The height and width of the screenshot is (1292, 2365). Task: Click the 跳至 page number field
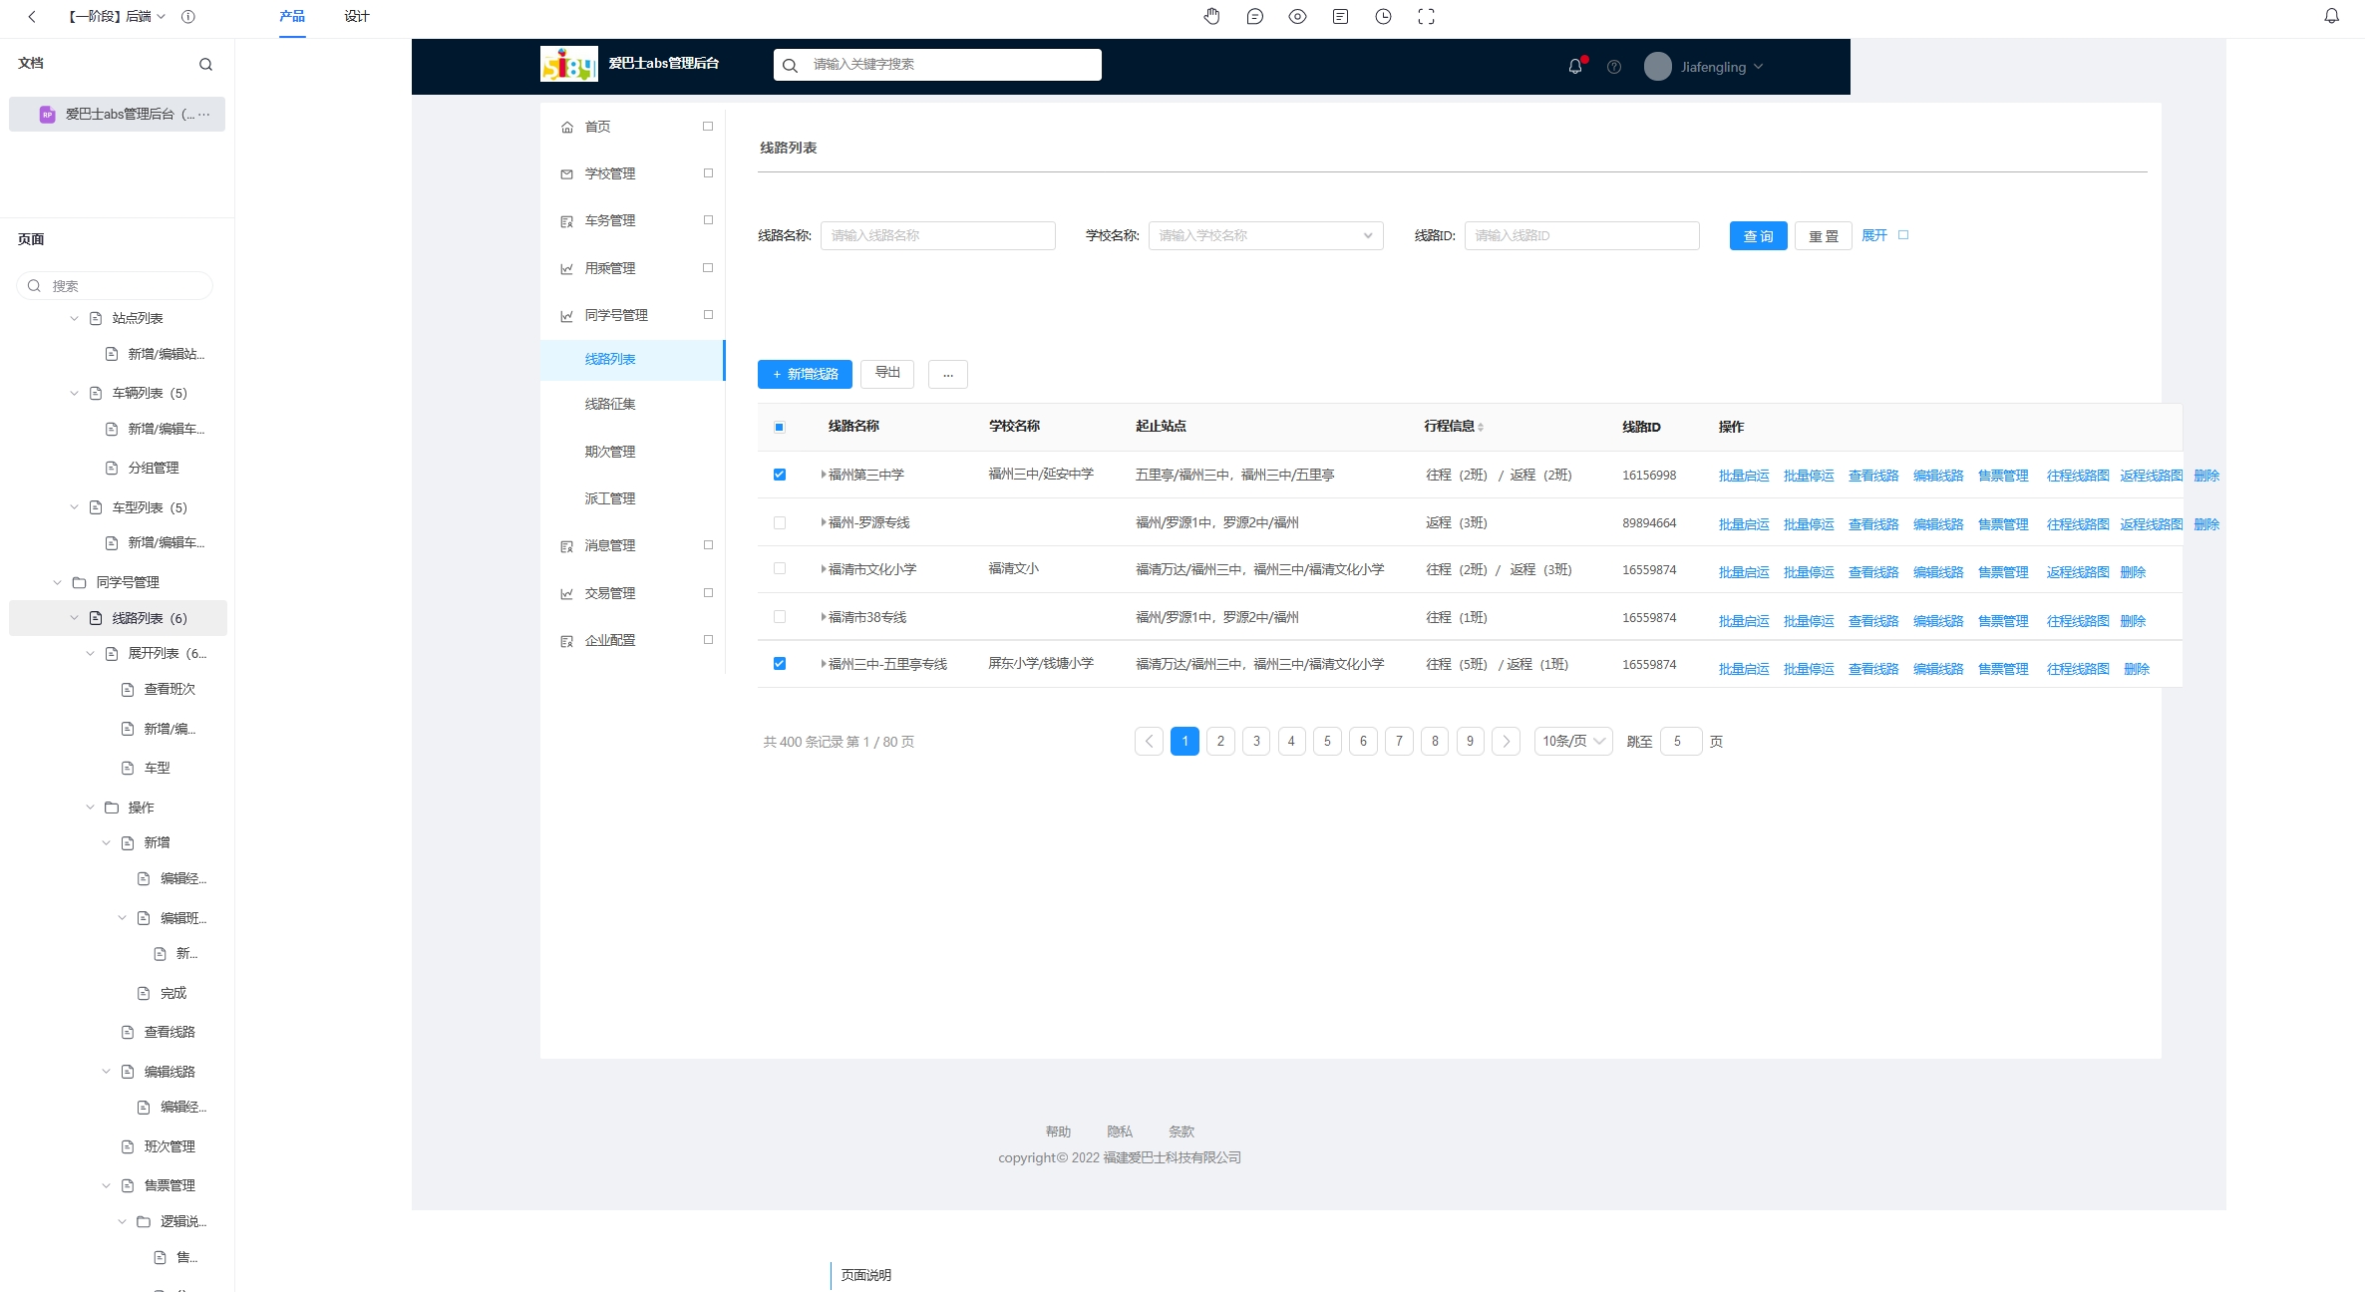pos(1681,741)
